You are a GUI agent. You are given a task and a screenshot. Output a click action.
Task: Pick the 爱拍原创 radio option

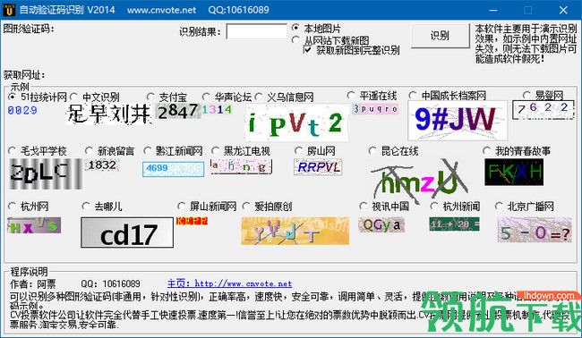(246, 206)
